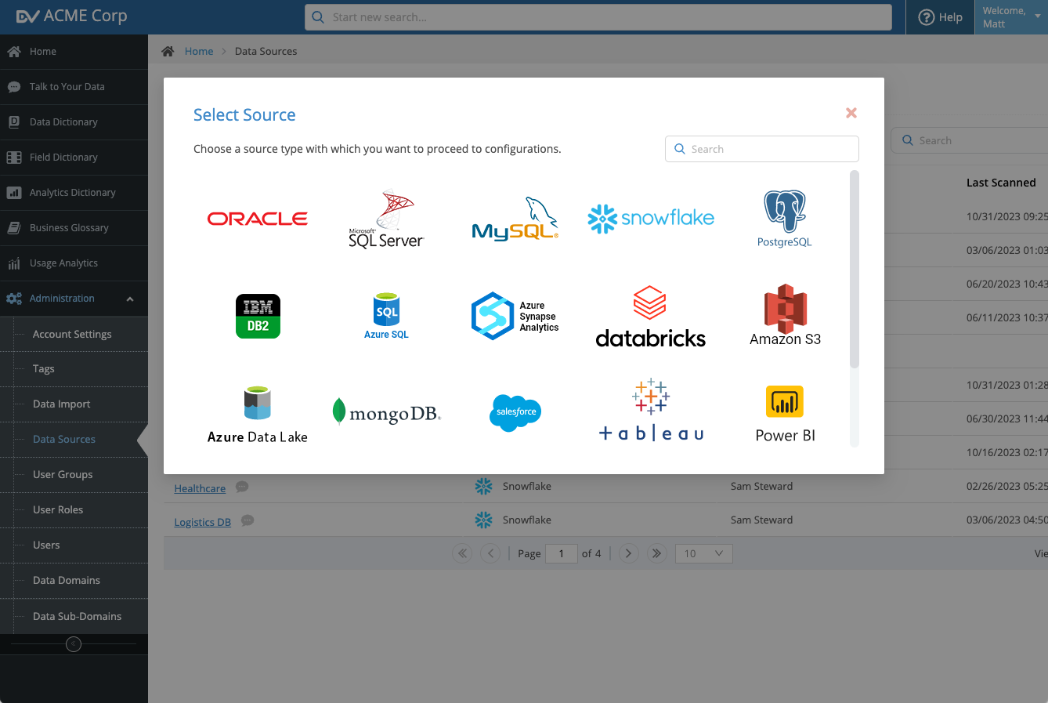Pick the Azure SQL source

point(386,317)
